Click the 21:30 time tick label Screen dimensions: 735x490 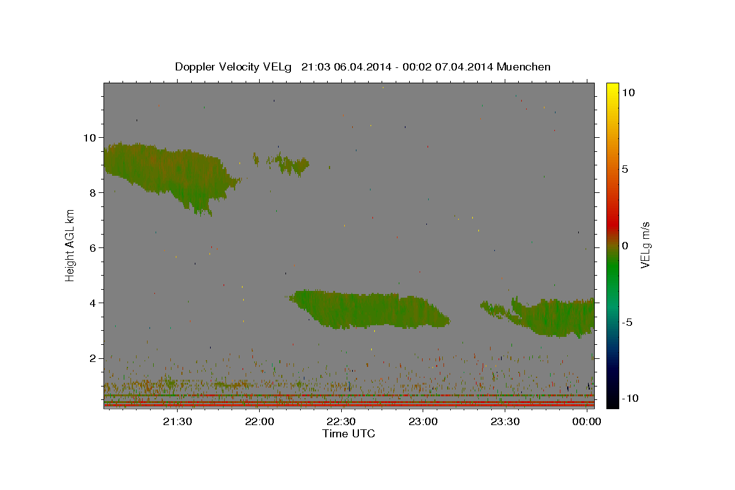click(178, 422)
